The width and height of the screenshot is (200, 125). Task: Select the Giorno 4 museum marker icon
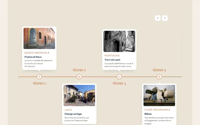click(159, 77)
